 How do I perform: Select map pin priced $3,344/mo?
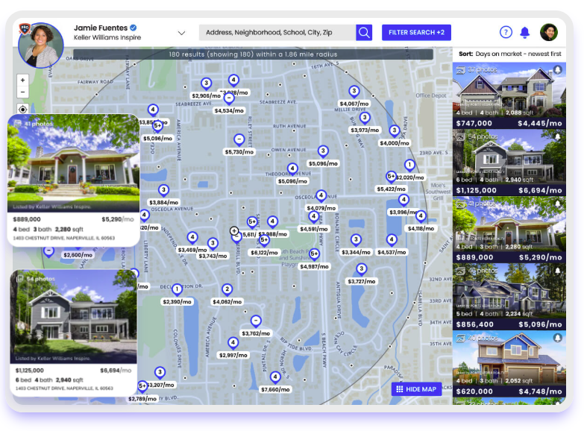click(x=356, y=239)
